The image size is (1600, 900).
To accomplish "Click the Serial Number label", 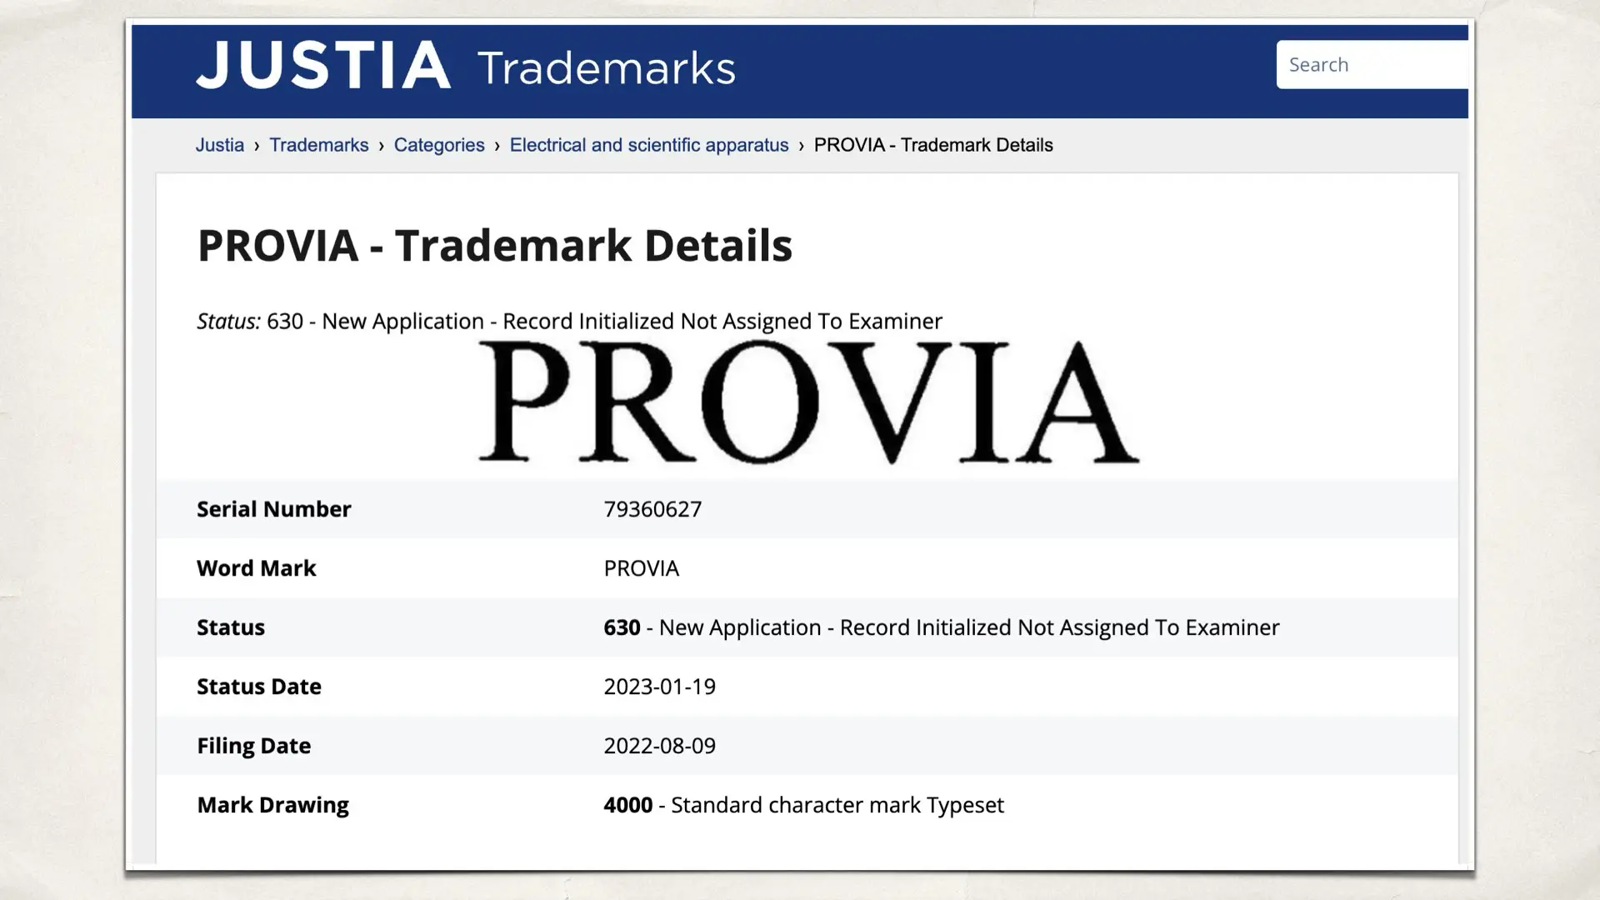I will [x=274, y=509].
